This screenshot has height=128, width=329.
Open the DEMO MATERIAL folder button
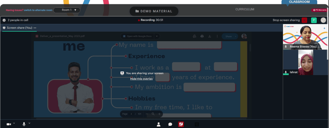coord(154,11)
